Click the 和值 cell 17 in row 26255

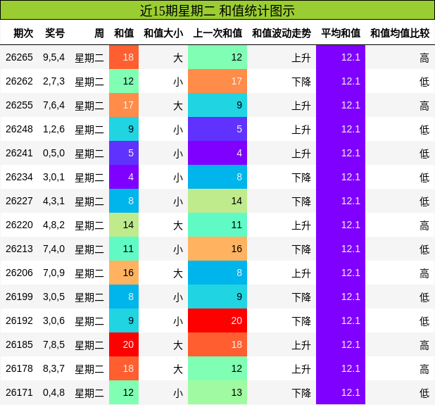[x=124, y=105]
